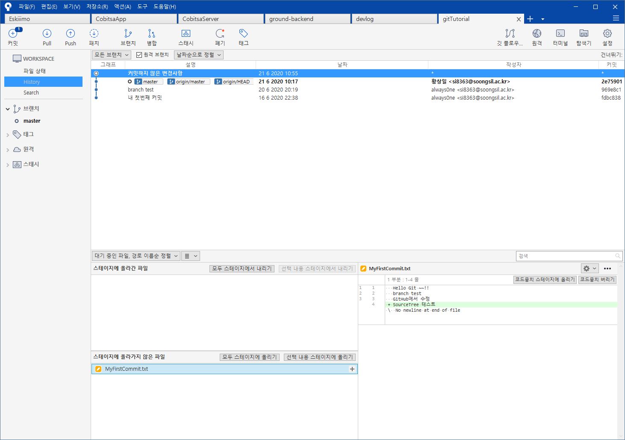
Task: Open the 설정 (Settings) toolbar icon
Action: 607,37
